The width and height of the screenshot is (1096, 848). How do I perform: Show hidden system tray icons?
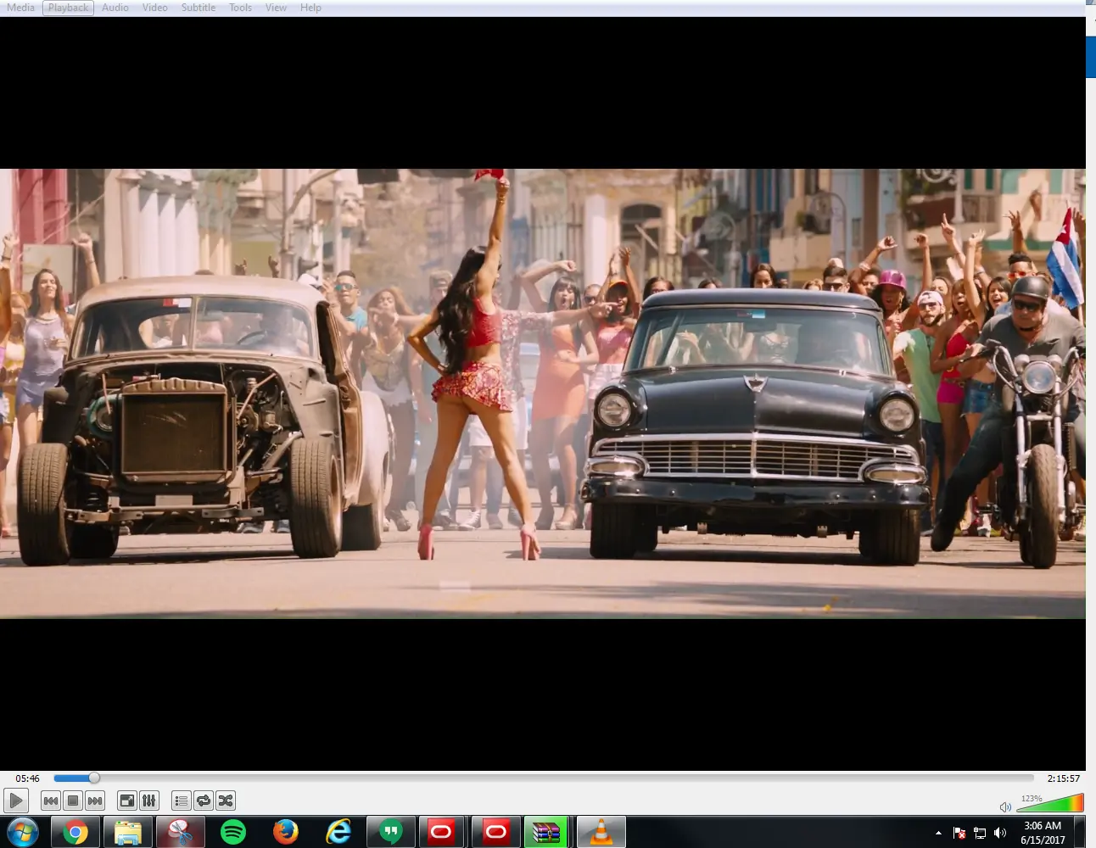coord(938,833)
